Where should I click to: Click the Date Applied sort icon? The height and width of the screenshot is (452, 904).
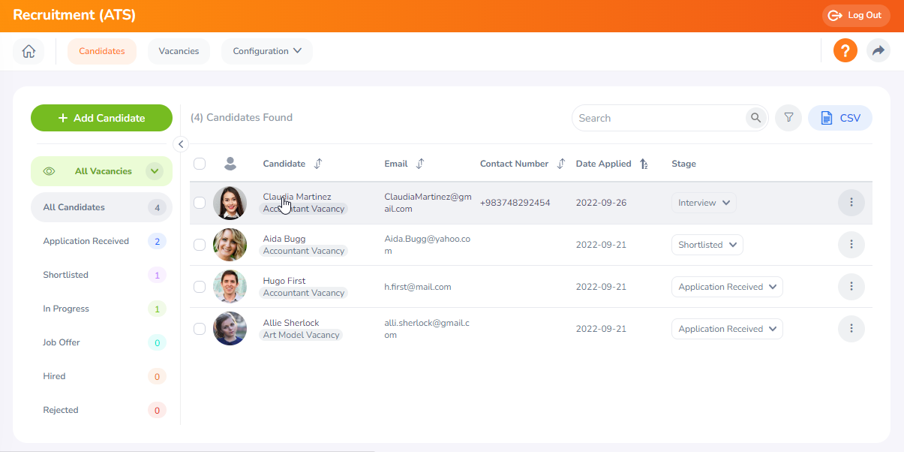(x=644, y=163)
